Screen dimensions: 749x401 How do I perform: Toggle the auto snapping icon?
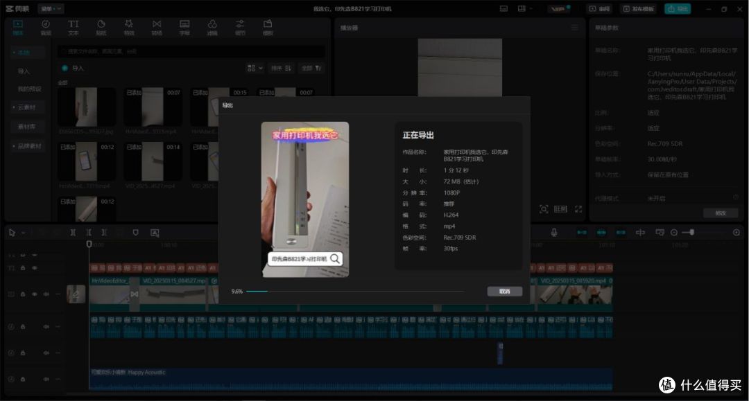[x=601, y=232]
